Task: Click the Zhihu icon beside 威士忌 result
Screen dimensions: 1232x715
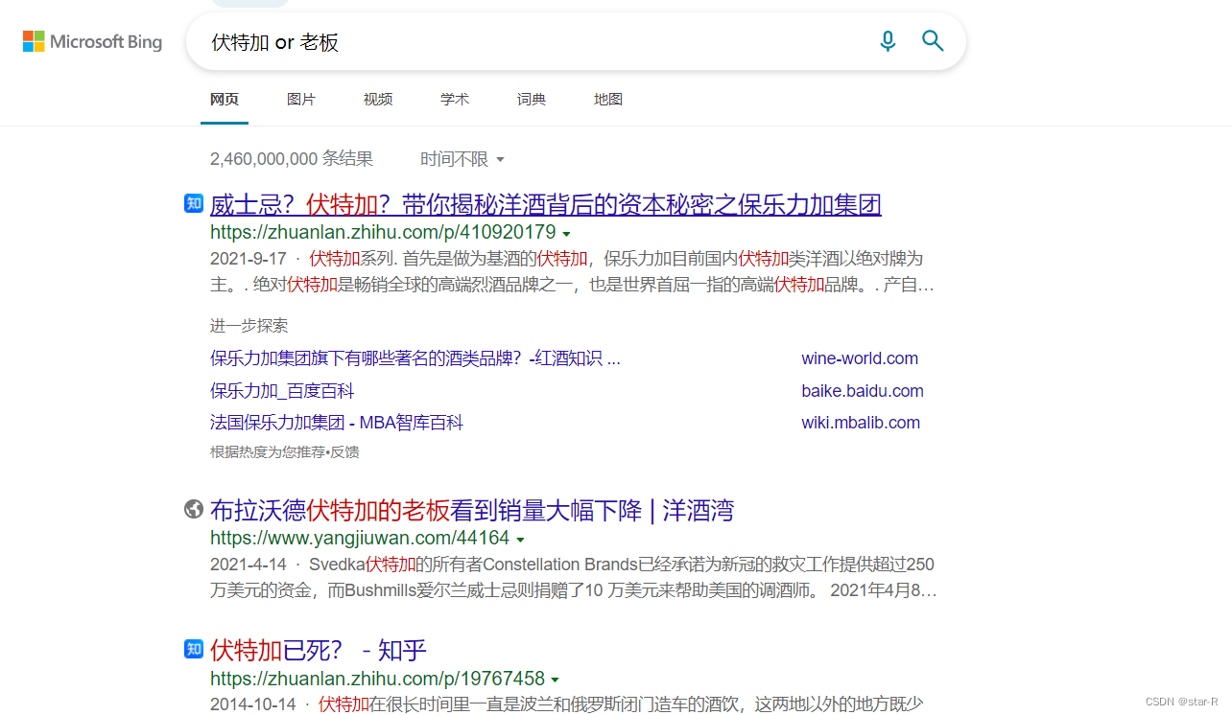Action: pyautogui.click(x=194, y=203)
